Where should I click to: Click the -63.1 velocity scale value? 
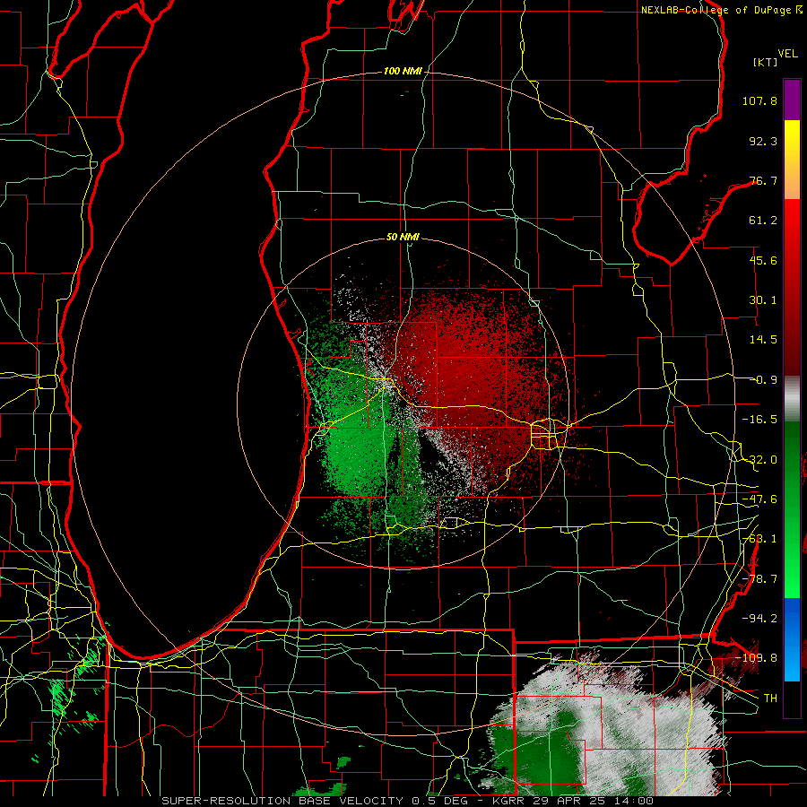(x=759, y=539)
